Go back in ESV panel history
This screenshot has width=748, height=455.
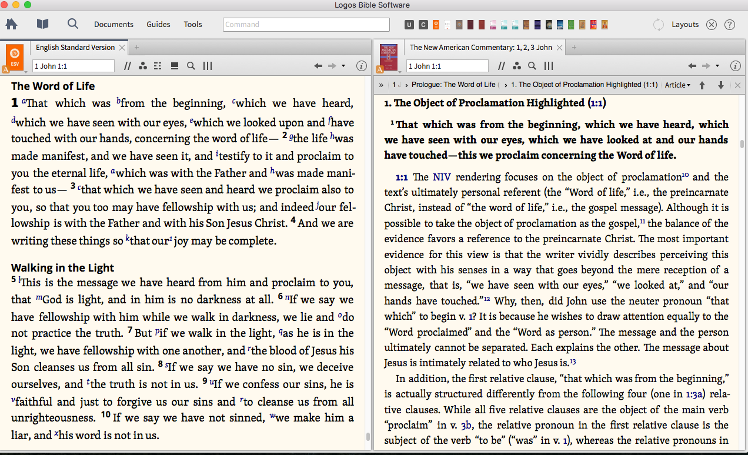coord(318,66)
